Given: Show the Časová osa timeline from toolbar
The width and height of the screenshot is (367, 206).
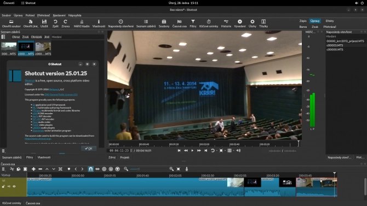Looking at the screenshot, I should pyautogui.click(x=180, y=23).
